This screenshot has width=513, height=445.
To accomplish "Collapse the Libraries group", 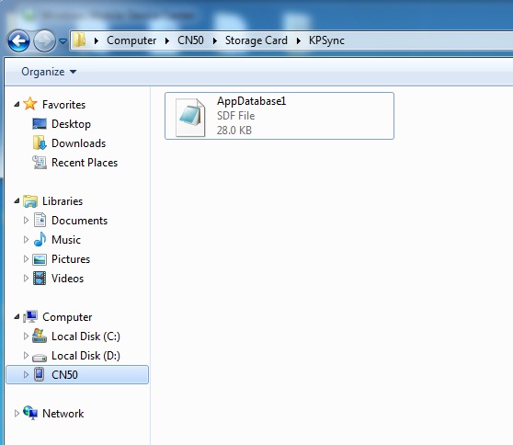I will point(17,201).
